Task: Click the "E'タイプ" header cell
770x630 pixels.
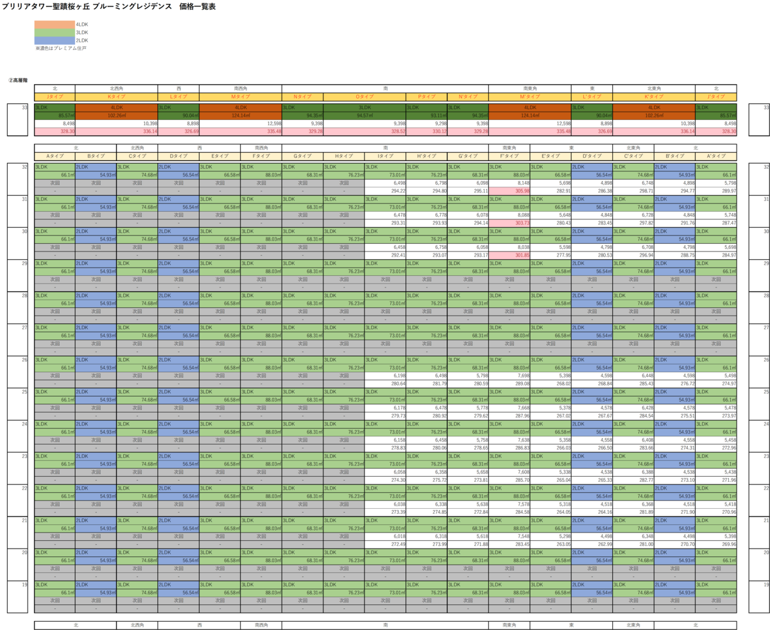Action: tap(551, 156)
